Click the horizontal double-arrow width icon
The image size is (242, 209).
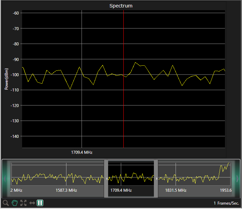32,203
